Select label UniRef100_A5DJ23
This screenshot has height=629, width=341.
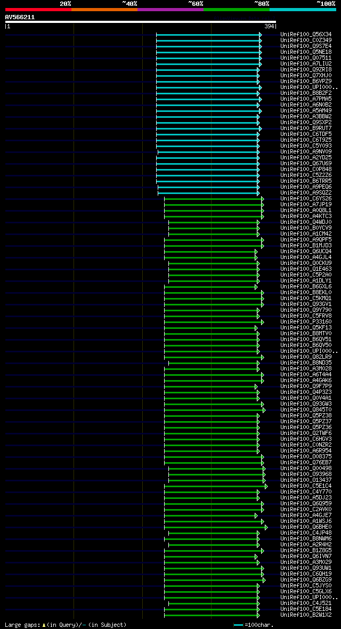point(306,498)
